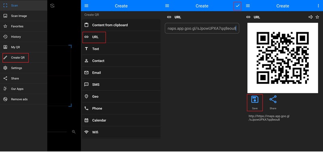Click the Favorites star icon in the side menu
Screen dimensions: 323x152
coord(5,26)
